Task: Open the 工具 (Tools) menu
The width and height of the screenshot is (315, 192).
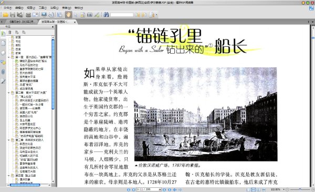Action: tap(43, 8)
